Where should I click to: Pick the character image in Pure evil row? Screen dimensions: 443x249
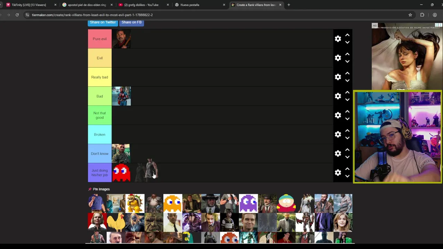tap(121, 39)
